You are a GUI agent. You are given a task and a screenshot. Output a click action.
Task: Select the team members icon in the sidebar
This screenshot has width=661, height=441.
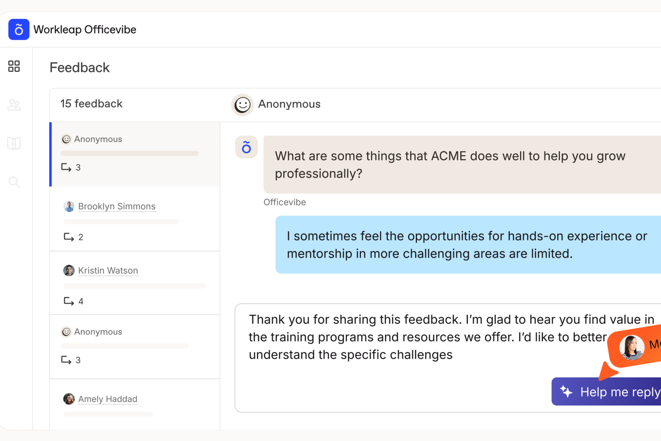pos(13,105)
